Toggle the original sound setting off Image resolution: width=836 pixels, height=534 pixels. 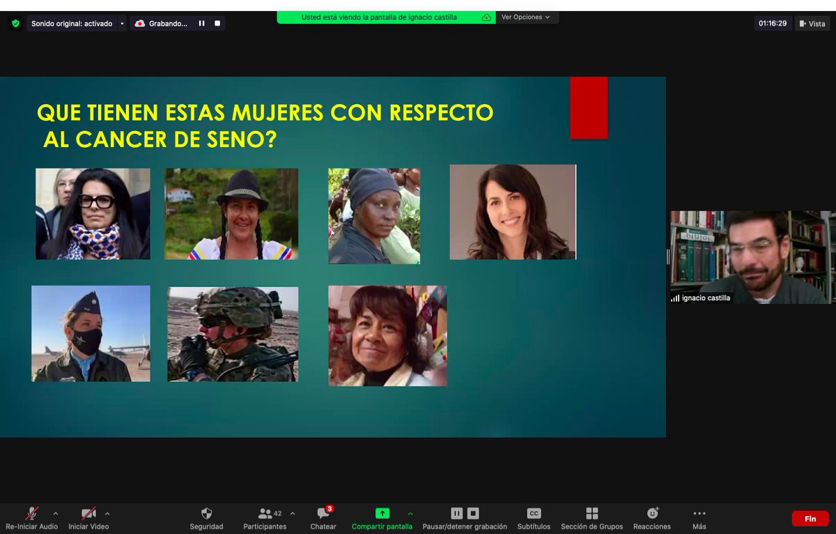click(x=72, y=23)
